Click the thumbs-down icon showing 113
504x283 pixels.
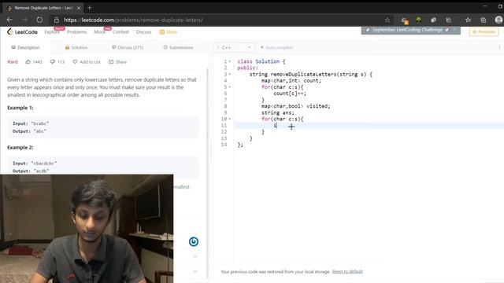pyautogui.click(x=53, y=61)
